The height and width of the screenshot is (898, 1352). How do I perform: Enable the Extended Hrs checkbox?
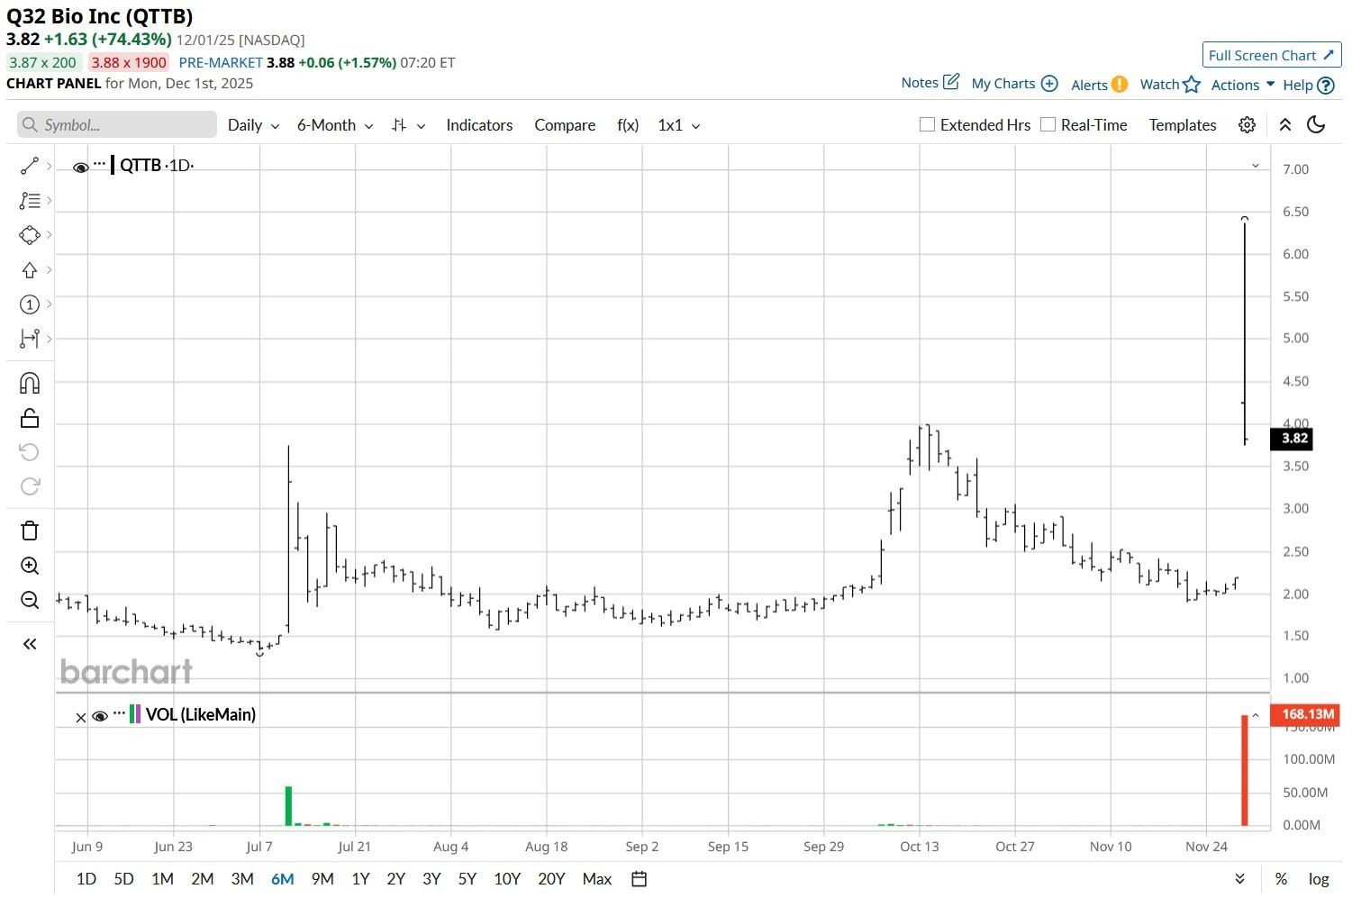927,124
